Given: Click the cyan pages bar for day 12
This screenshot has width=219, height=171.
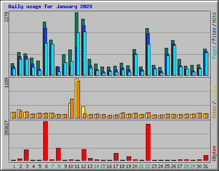Looking at the screenshot, I should [85, 53].
